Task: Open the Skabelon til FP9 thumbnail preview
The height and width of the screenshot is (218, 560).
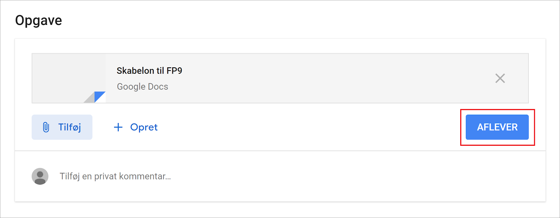Action: click(x=69, y=78)
